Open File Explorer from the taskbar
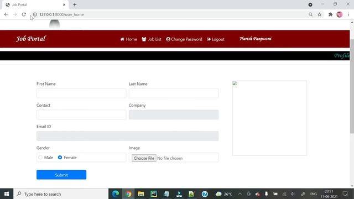The image size is (354, 199). coord(141,194)
